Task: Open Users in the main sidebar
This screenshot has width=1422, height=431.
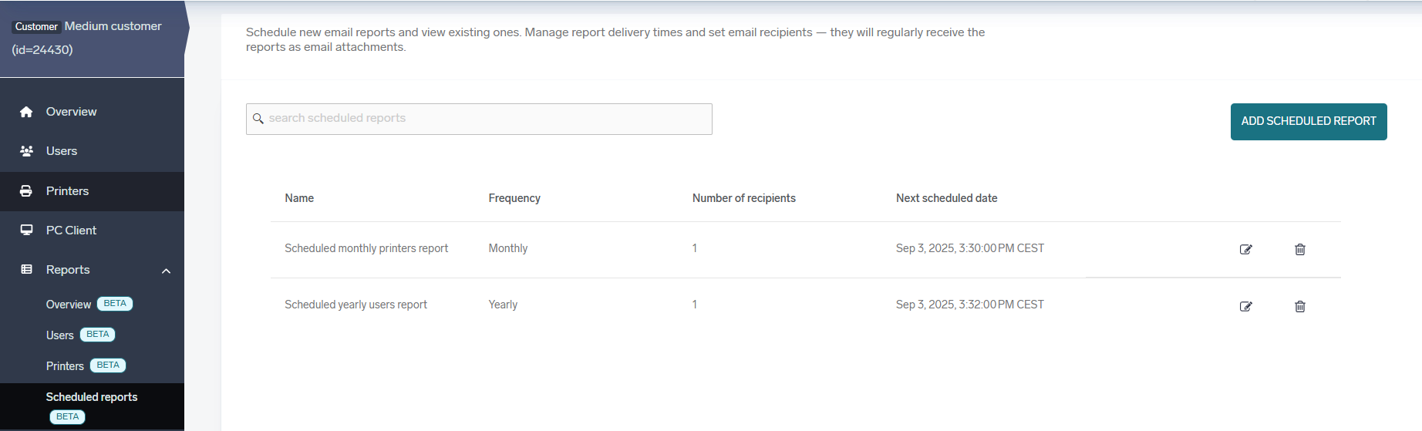Action: pyautogui.click(x=62, y=151)
